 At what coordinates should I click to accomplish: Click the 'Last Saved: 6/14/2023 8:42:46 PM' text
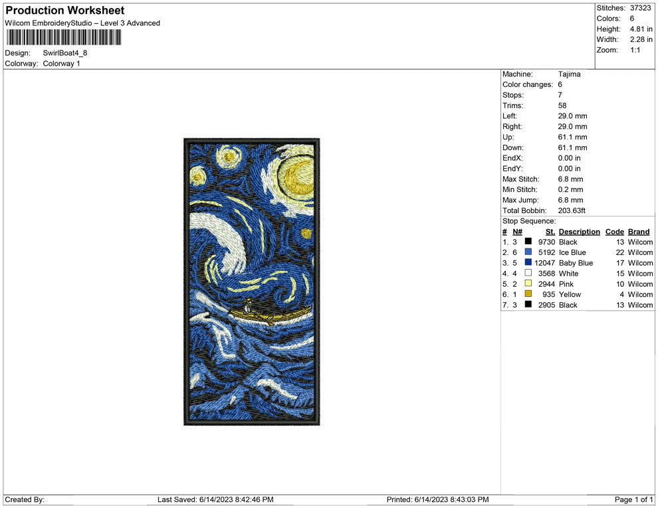click(x=215, y=499)
